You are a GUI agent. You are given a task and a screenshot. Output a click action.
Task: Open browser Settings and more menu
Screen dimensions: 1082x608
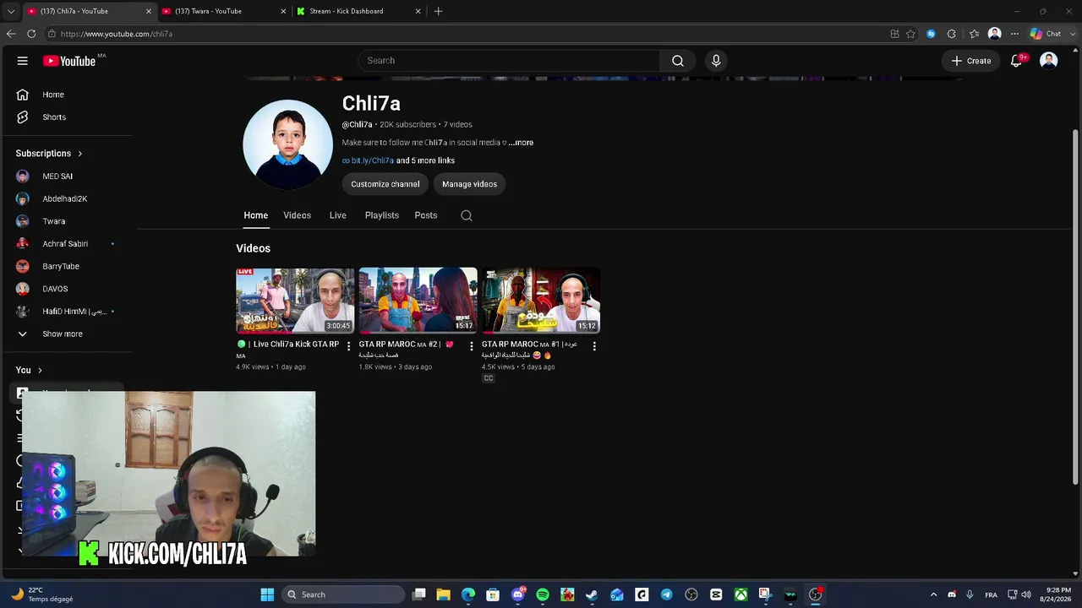pyautogui.click(x=1015, y=34)
